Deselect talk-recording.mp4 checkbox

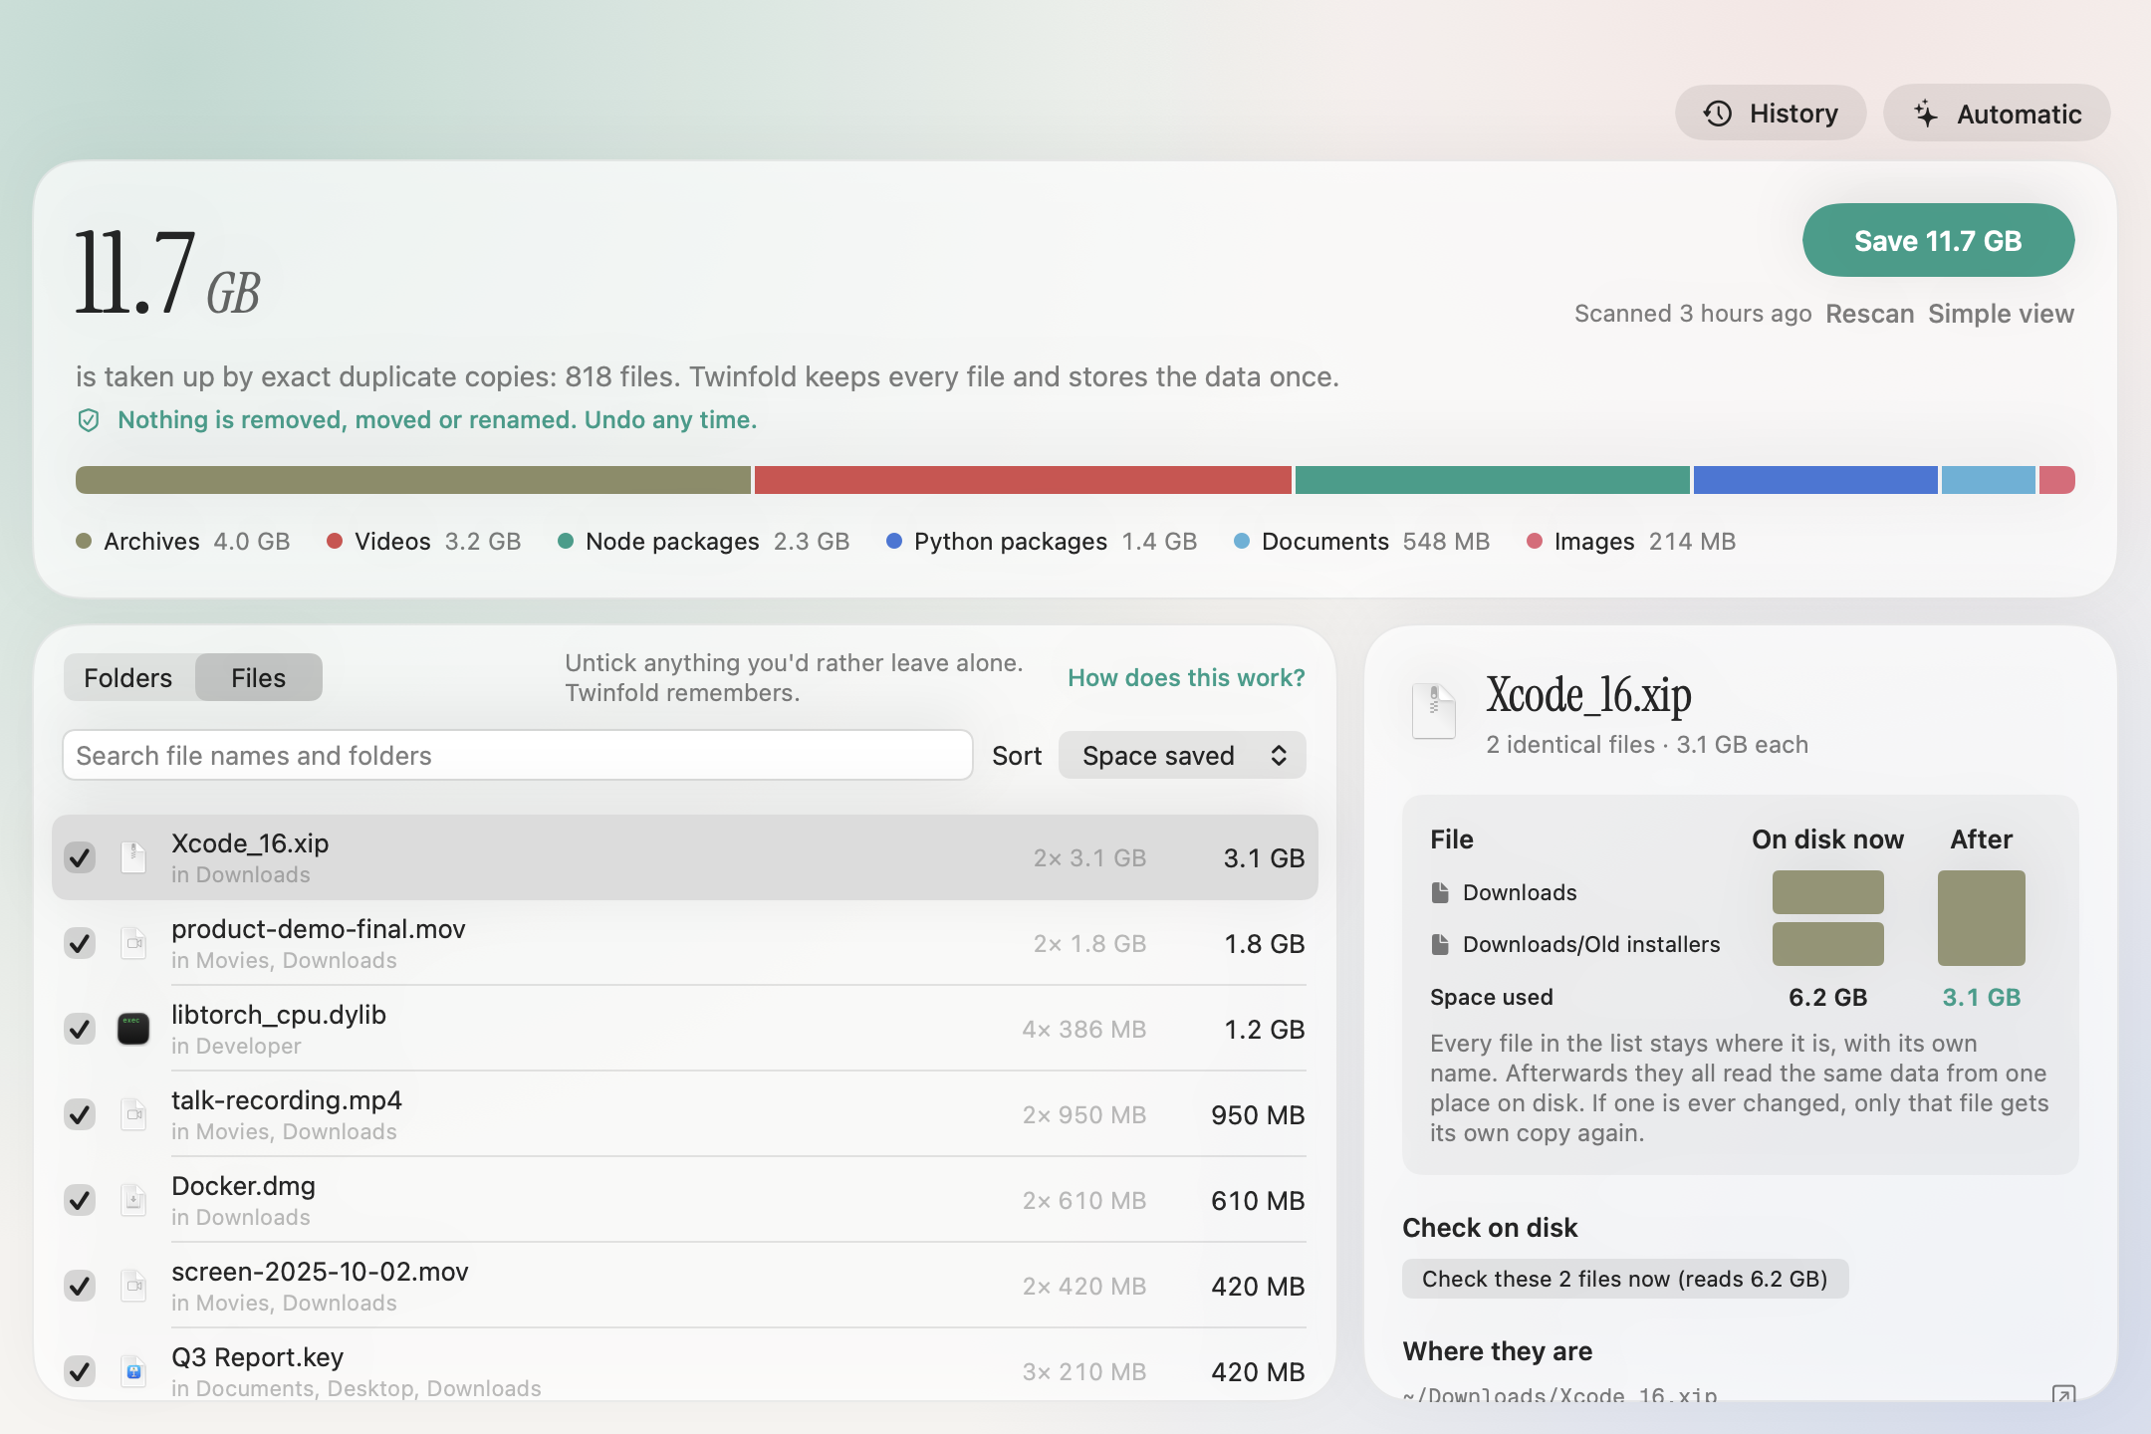click(80, 1114)
